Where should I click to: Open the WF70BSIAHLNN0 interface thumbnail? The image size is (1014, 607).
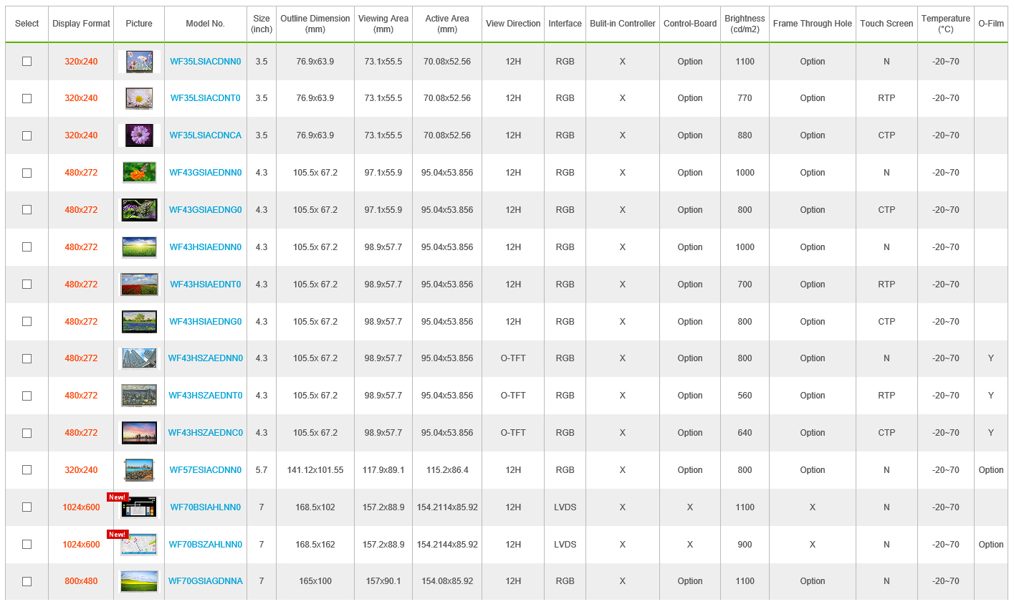point(139,508)
